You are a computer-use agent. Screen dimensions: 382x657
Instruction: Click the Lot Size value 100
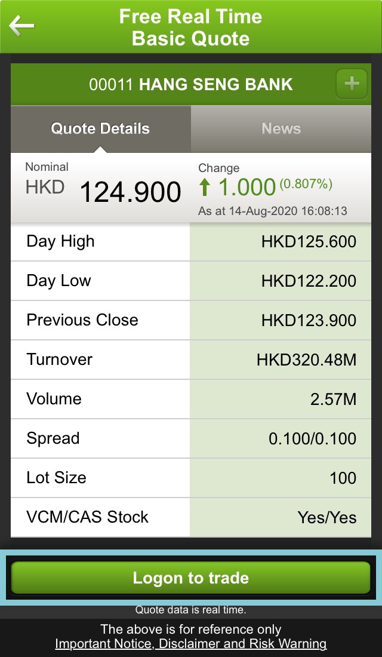(x=343, y=478)
